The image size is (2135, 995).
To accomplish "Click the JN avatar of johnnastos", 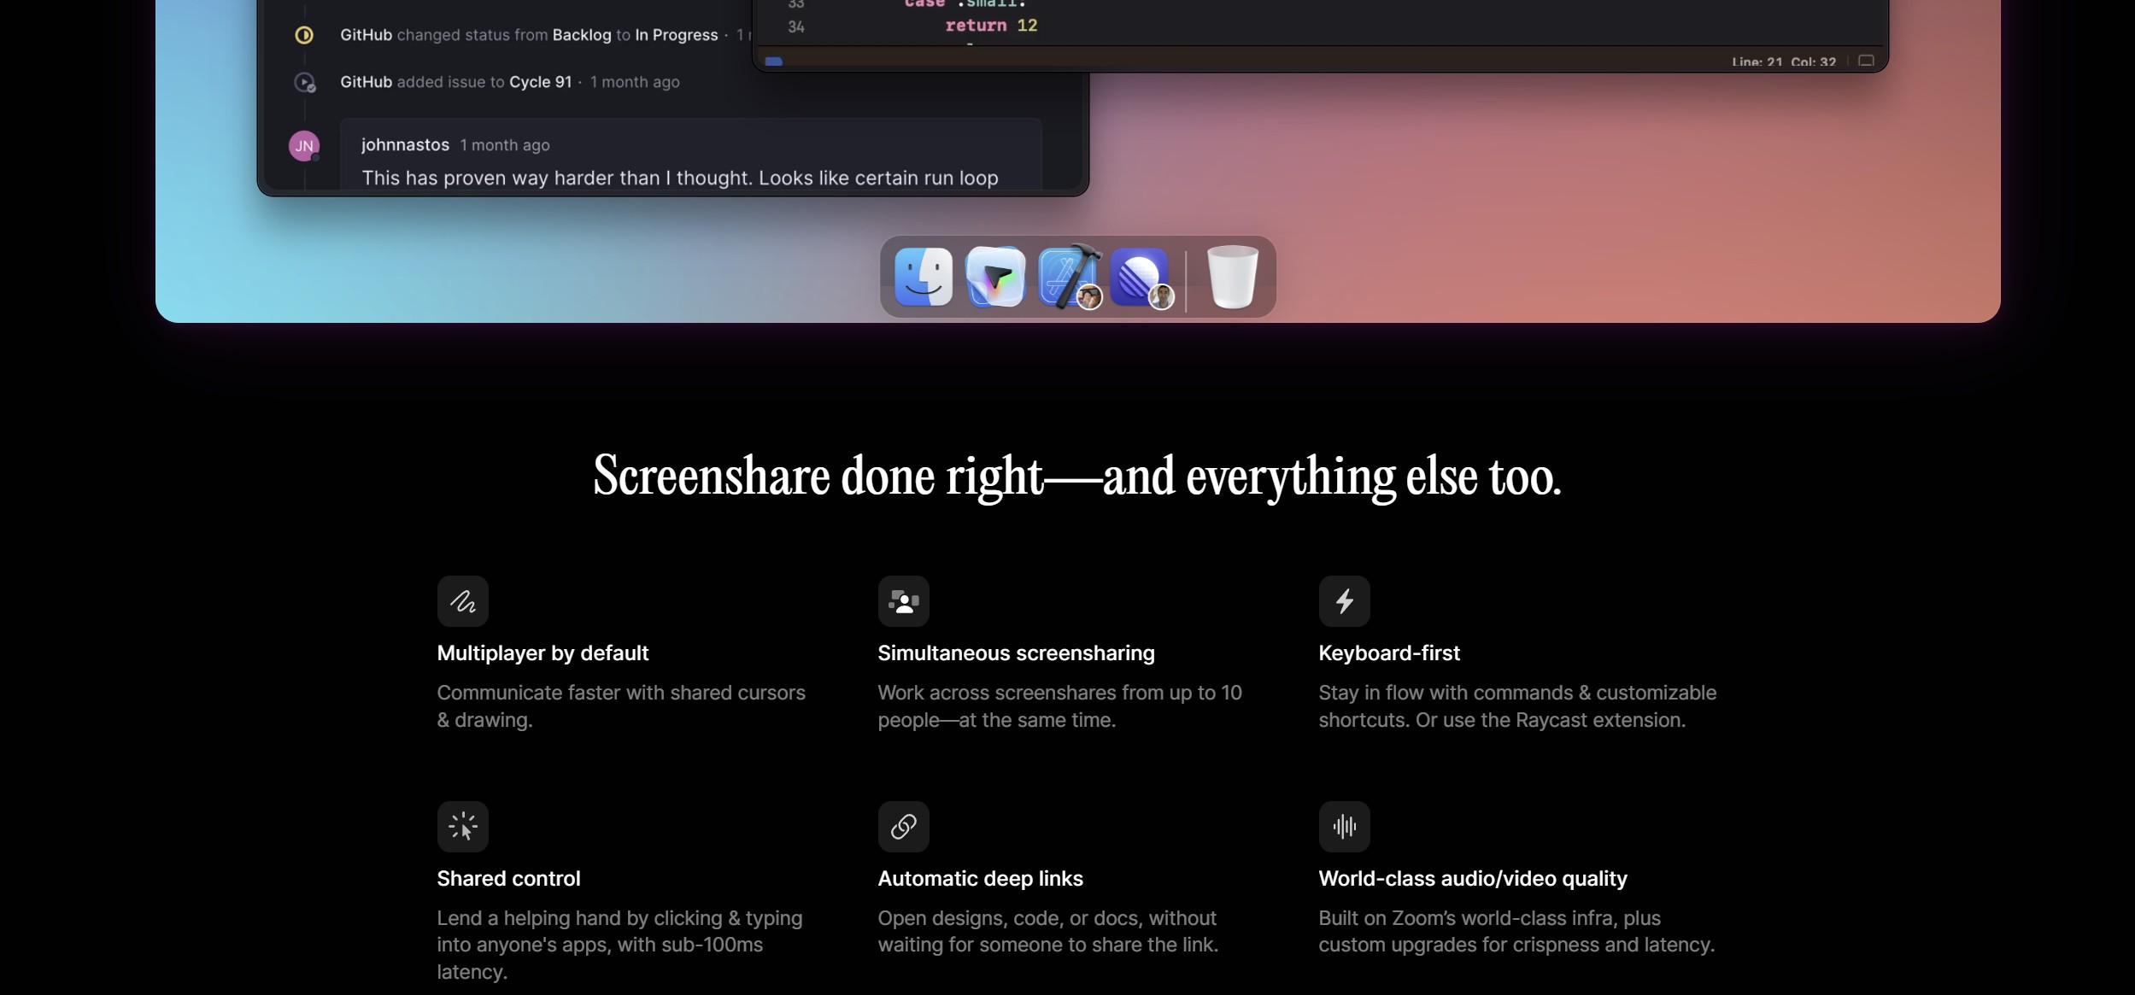I will point(304,146).
